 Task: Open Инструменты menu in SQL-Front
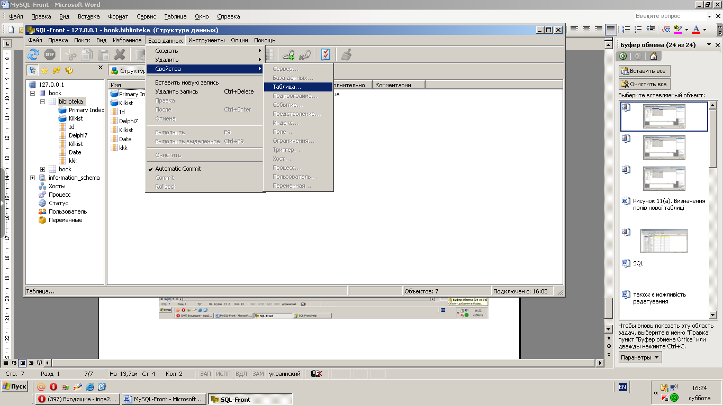coord(206,40)
